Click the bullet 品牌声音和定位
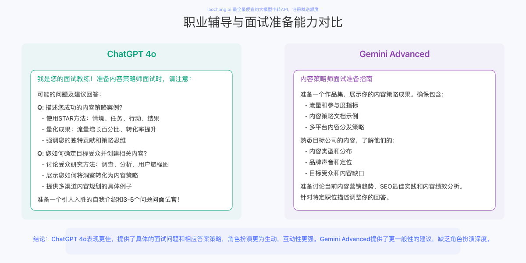 coord(328,162)
